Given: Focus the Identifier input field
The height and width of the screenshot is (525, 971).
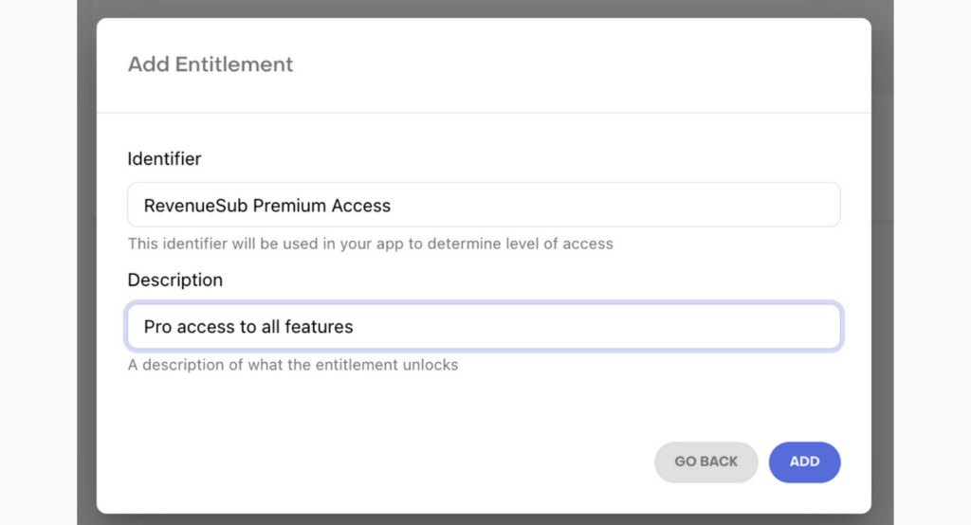Looking at the screenshot, I should 484,205.
